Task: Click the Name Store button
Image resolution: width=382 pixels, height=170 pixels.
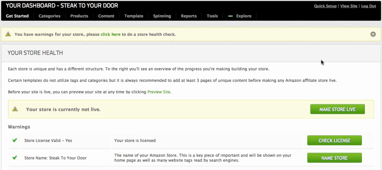Action: click(x=334, y=158)
